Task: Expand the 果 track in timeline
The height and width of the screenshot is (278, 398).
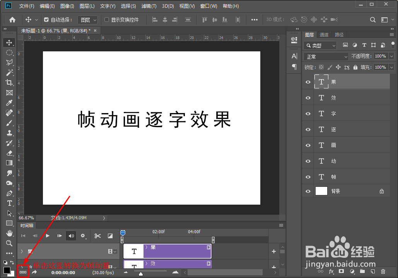Action: coord(22,251)
